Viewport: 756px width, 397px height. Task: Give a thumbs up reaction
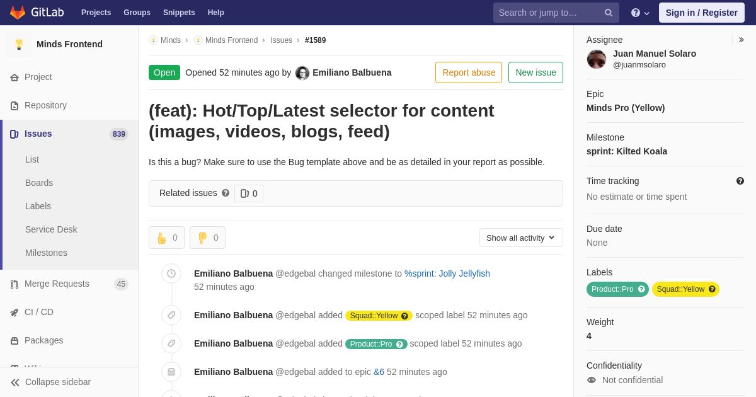pos(166,238)
